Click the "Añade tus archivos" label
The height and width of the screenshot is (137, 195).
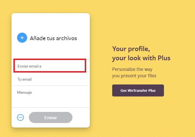53,38
